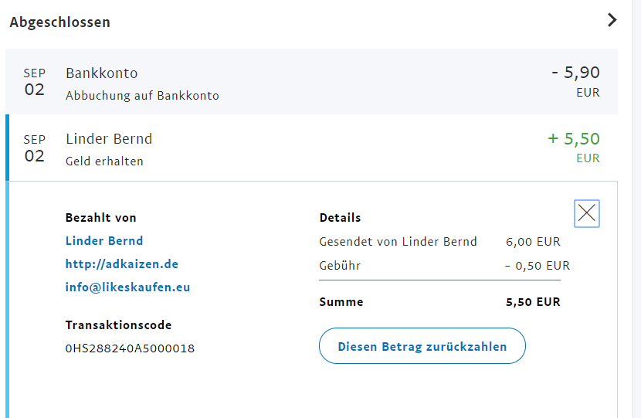Click the SEP 02 date beside Bankkonto
Image resolution: width=641 pixels, height=418 pixels.
(35, 82)
